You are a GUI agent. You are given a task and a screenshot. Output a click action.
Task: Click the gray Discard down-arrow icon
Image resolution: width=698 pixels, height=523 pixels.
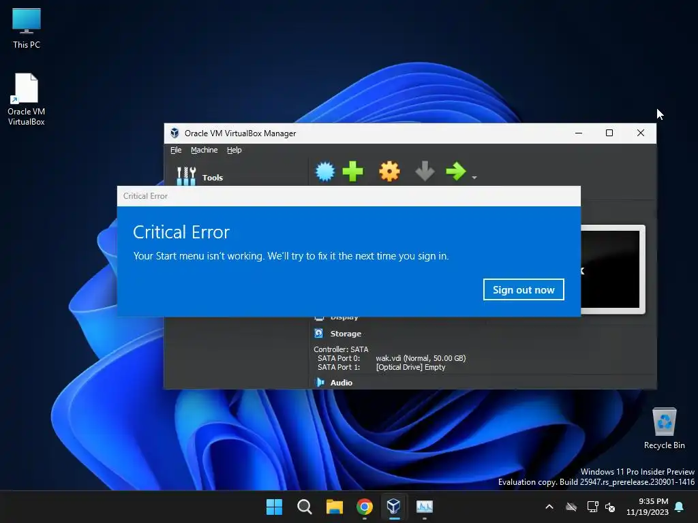[425, 171]
